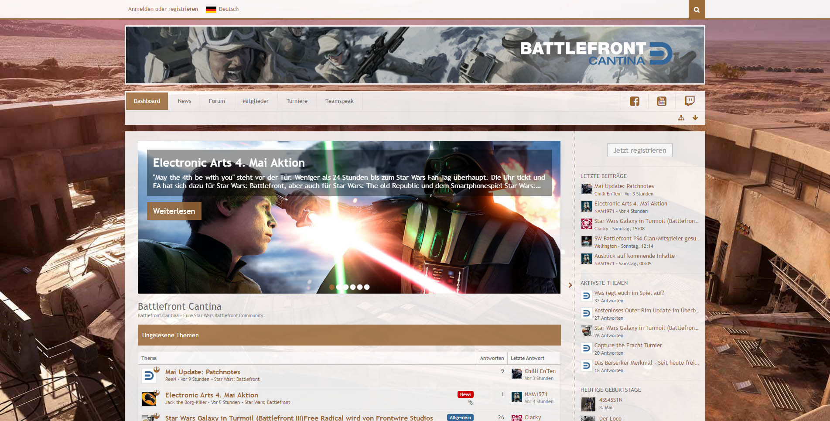Click the sitemap icon below the navigation
This screenshot has width=830, height=421.
pyautogui.click(x=681, y=118)
